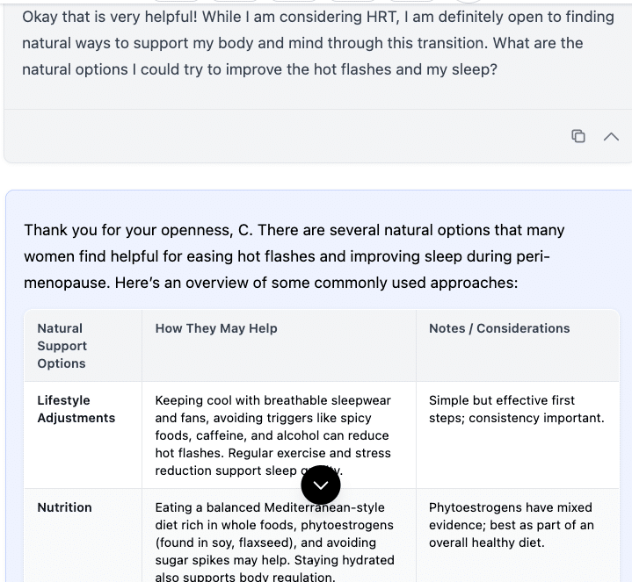Copy the user message with the copy icon
Image resolution: width=632 pixels, height=582 pixels.
tap(578, 136)
